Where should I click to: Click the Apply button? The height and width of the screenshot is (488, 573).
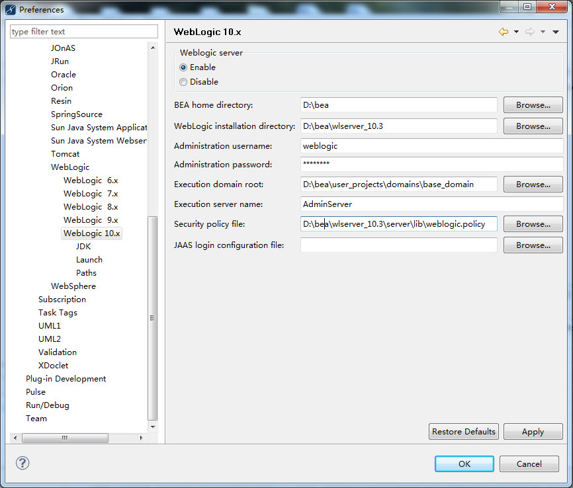533,431
